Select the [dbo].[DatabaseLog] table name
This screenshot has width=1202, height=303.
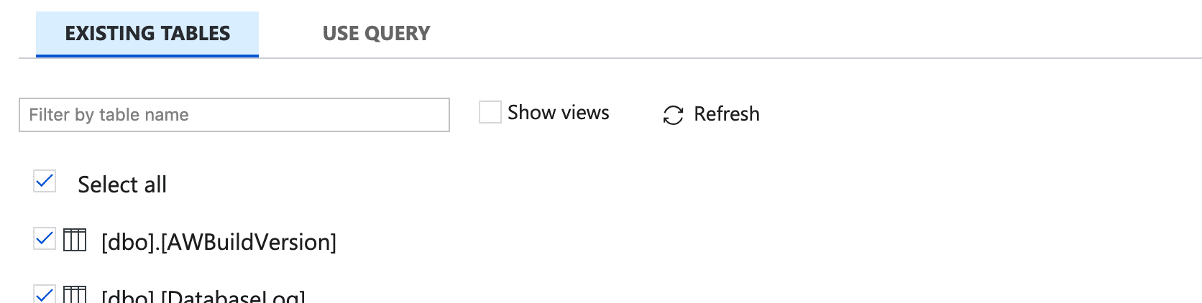tap(203, 296)
